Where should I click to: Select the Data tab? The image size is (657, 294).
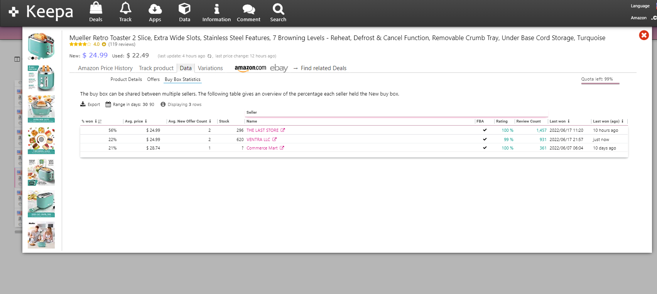tap(186, 68)
